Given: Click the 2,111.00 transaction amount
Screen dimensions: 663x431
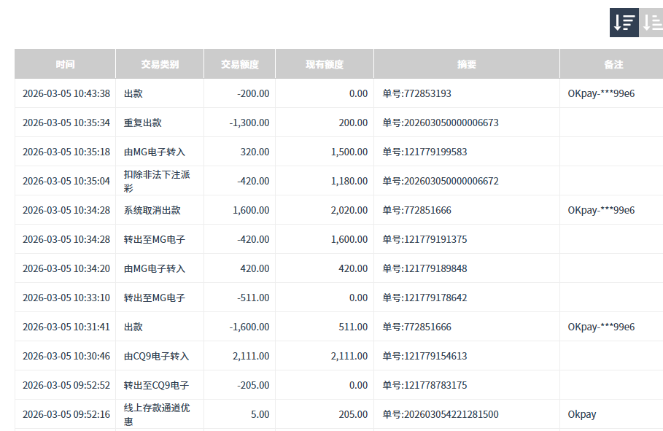Looking at the screenshot, I should coord(251,356).
